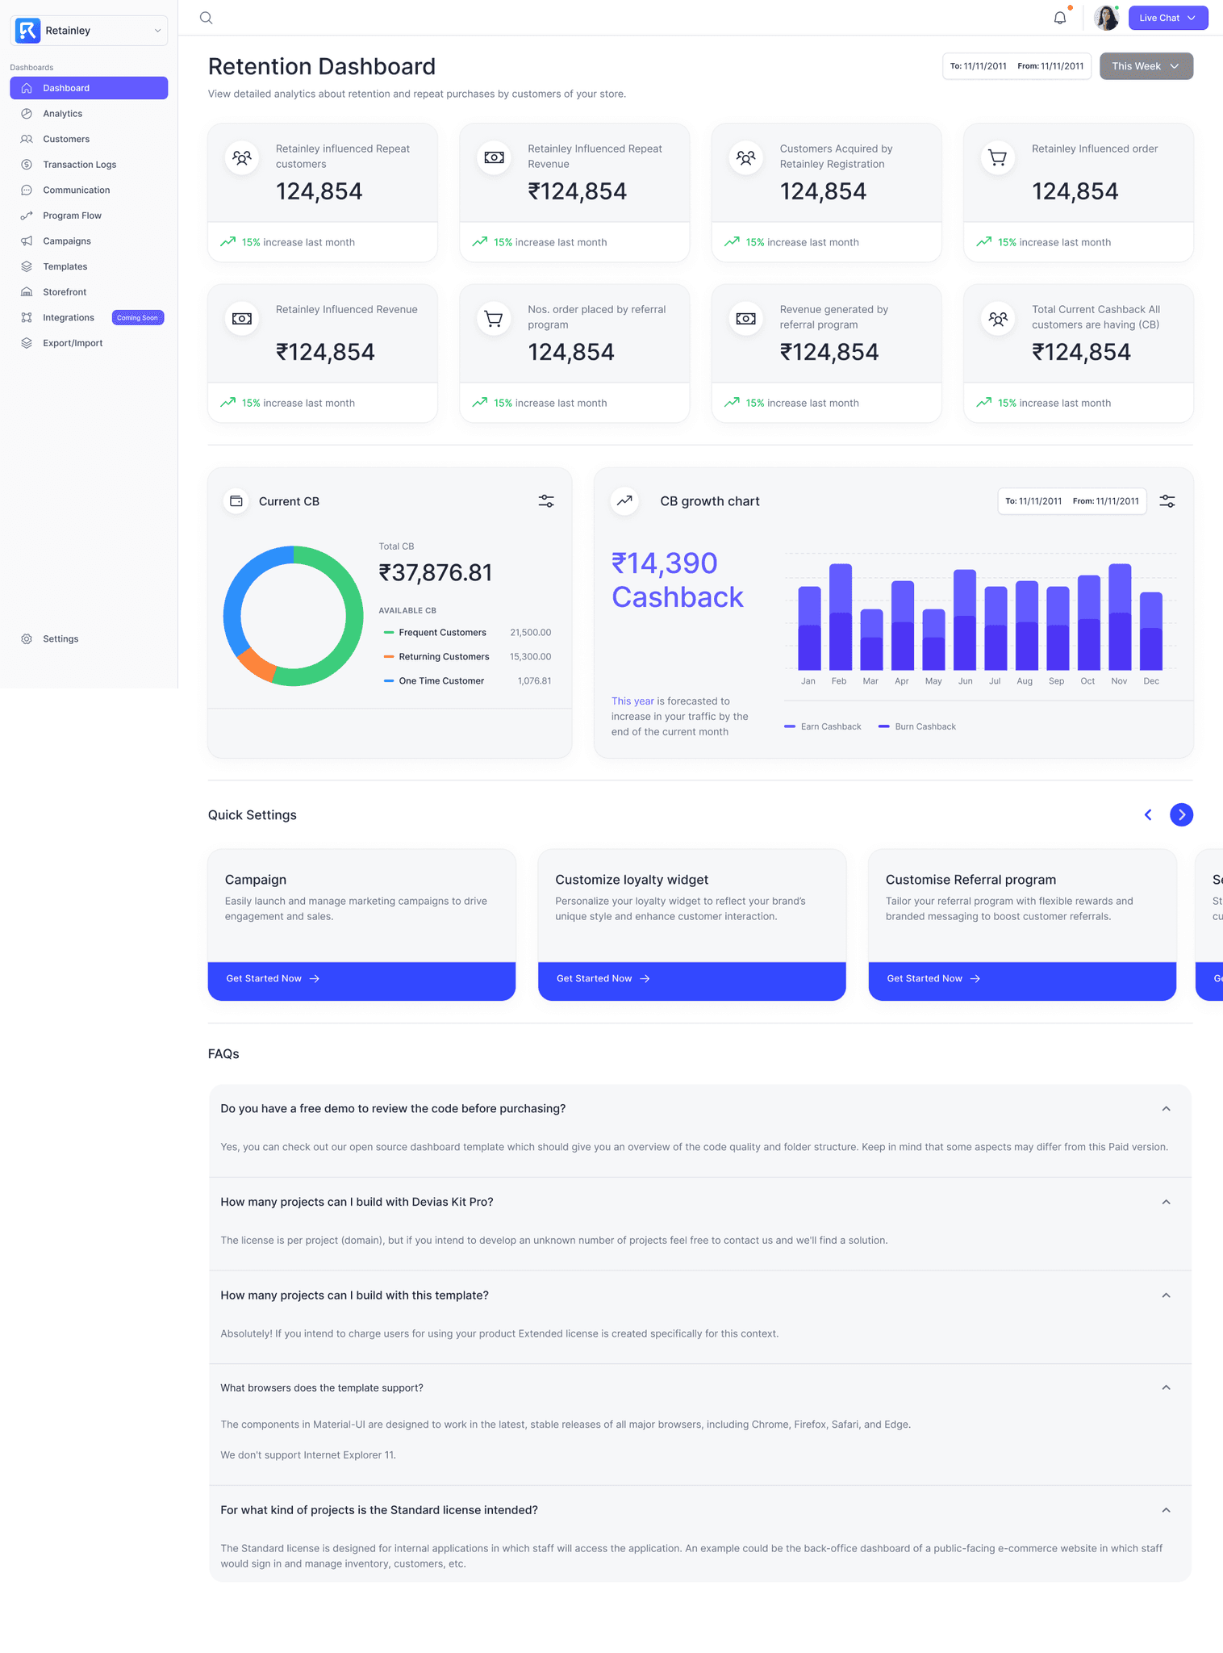Click the Storefront shop icon
This screenshot has height=1653, width=1223.
click(27, 292)
